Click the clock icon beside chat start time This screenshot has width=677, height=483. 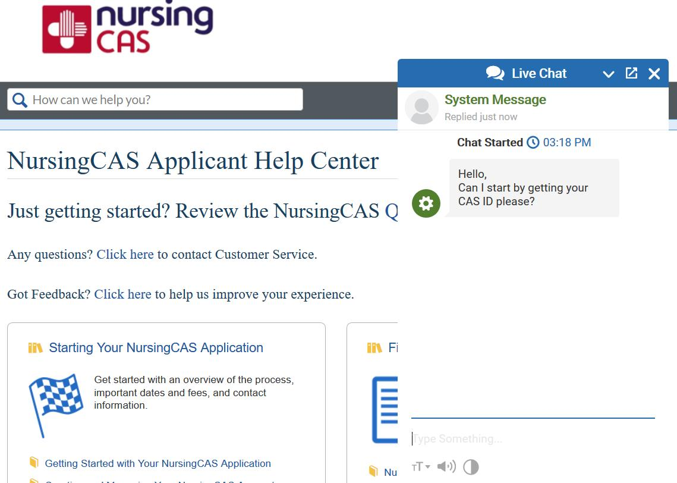click(533, 143)
